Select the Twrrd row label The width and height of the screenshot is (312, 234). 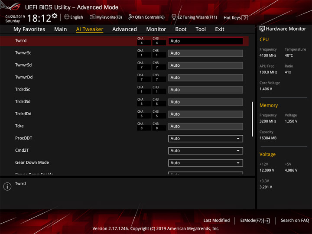[x=21, y=41]
